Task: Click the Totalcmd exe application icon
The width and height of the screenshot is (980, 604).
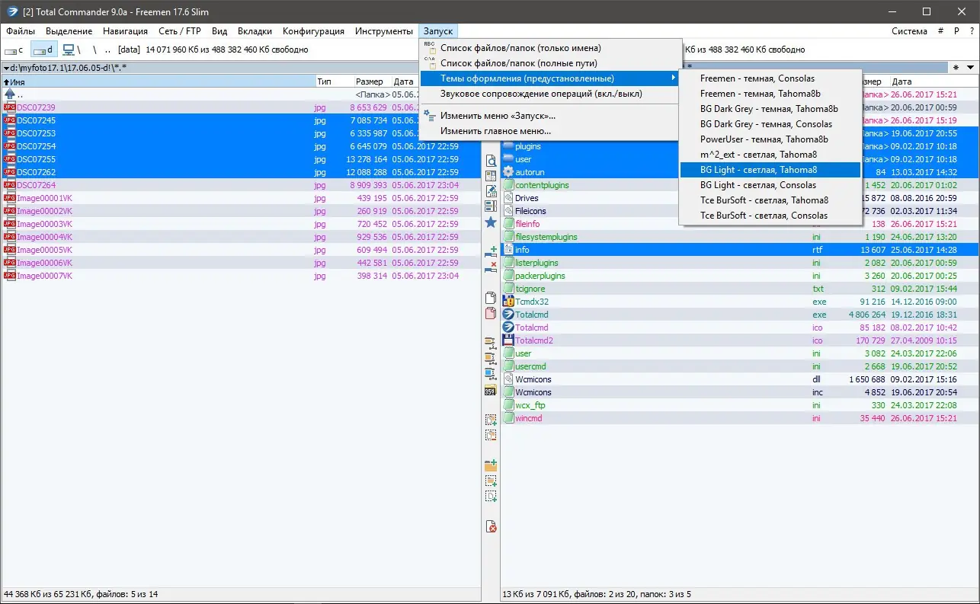Action: click(x=509, y=315)
